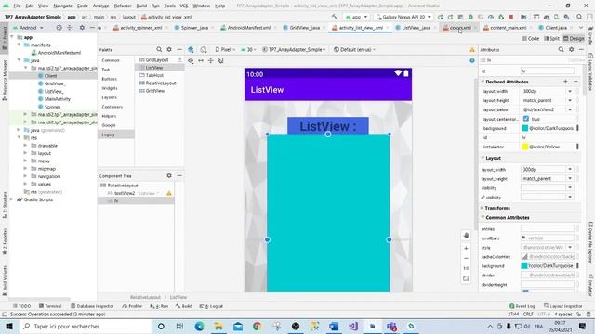Click the clear constraints icon
Image resolution: width=595 pixels, height=334 pixels.
(x=221, y=60)
